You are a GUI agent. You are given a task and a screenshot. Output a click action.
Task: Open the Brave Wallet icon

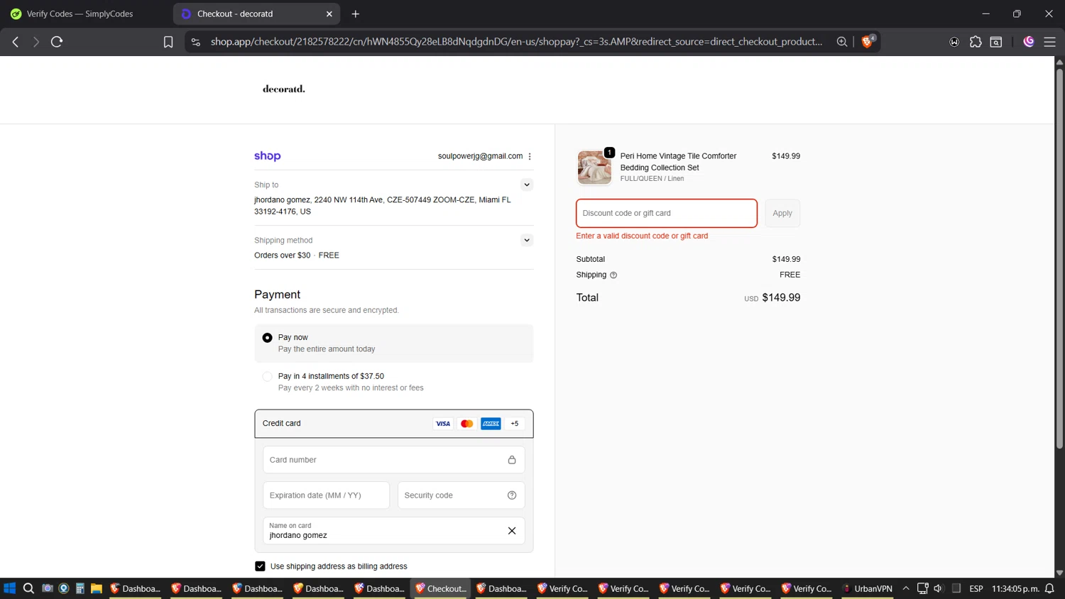(x=954, y=42)
